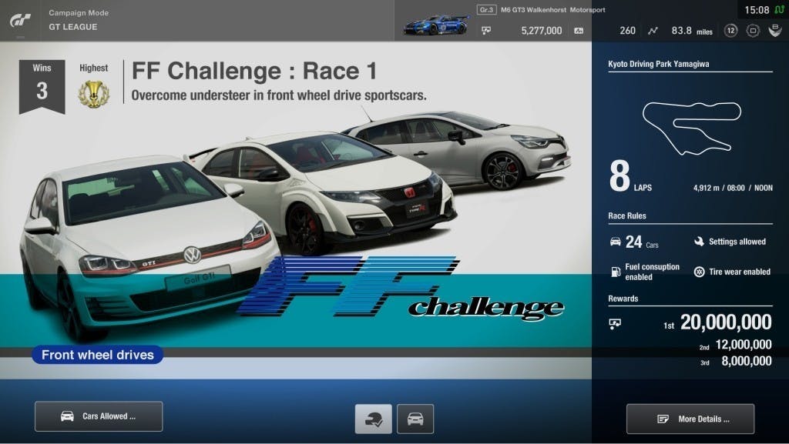
Task: Click the wrench Settings allowed icon
Action: (x=699, y=242)
